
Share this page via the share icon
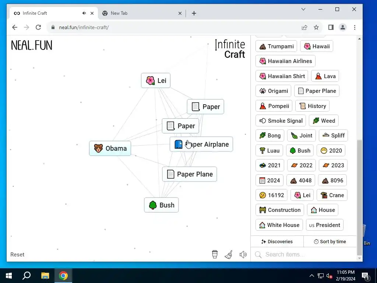304,27
